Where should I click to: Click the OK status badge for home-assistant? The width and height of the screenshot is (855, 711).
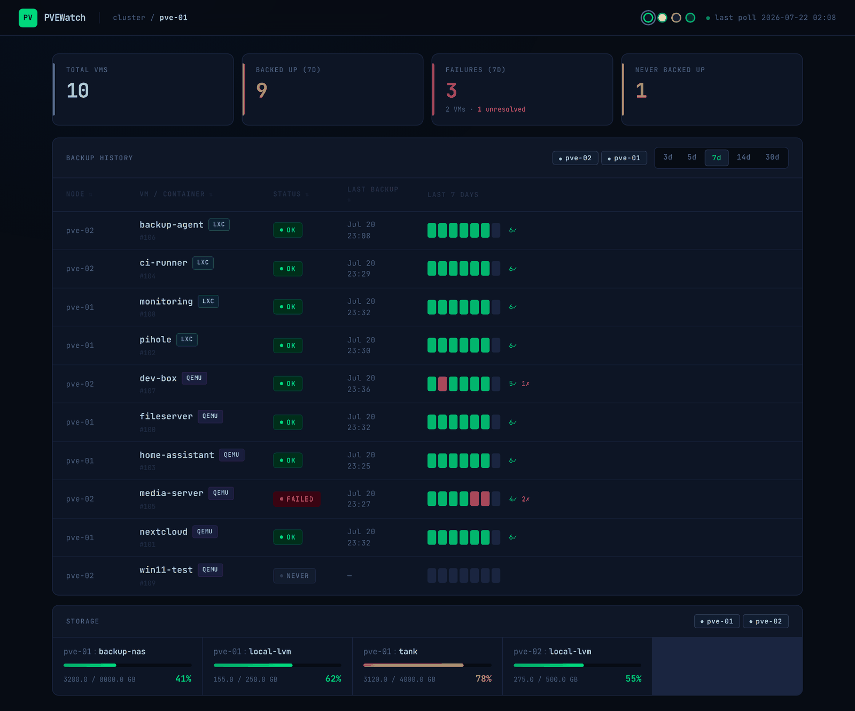[288, 460]
